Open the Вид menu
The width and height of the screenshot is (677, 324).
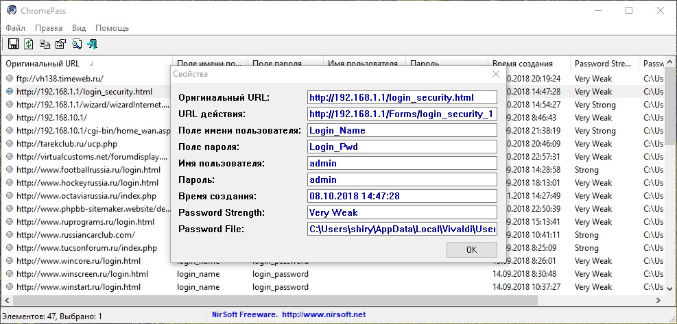(79, 28)
